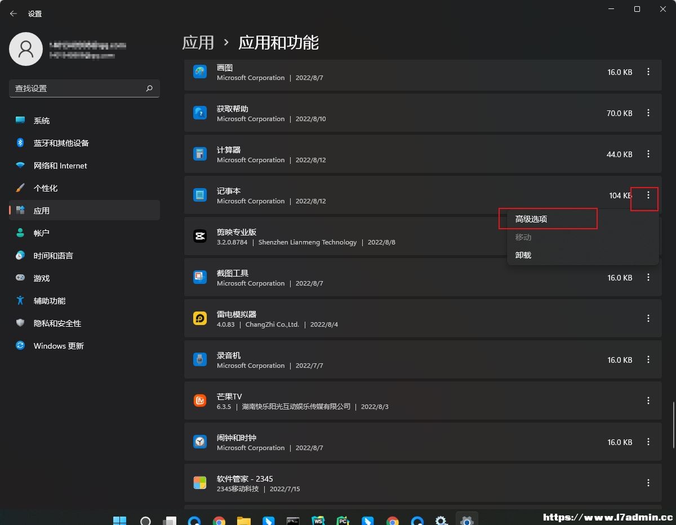676x525 pixels.
Task: Click the 闹钟和时钟 app icon
Action: [x=200, y=442]
